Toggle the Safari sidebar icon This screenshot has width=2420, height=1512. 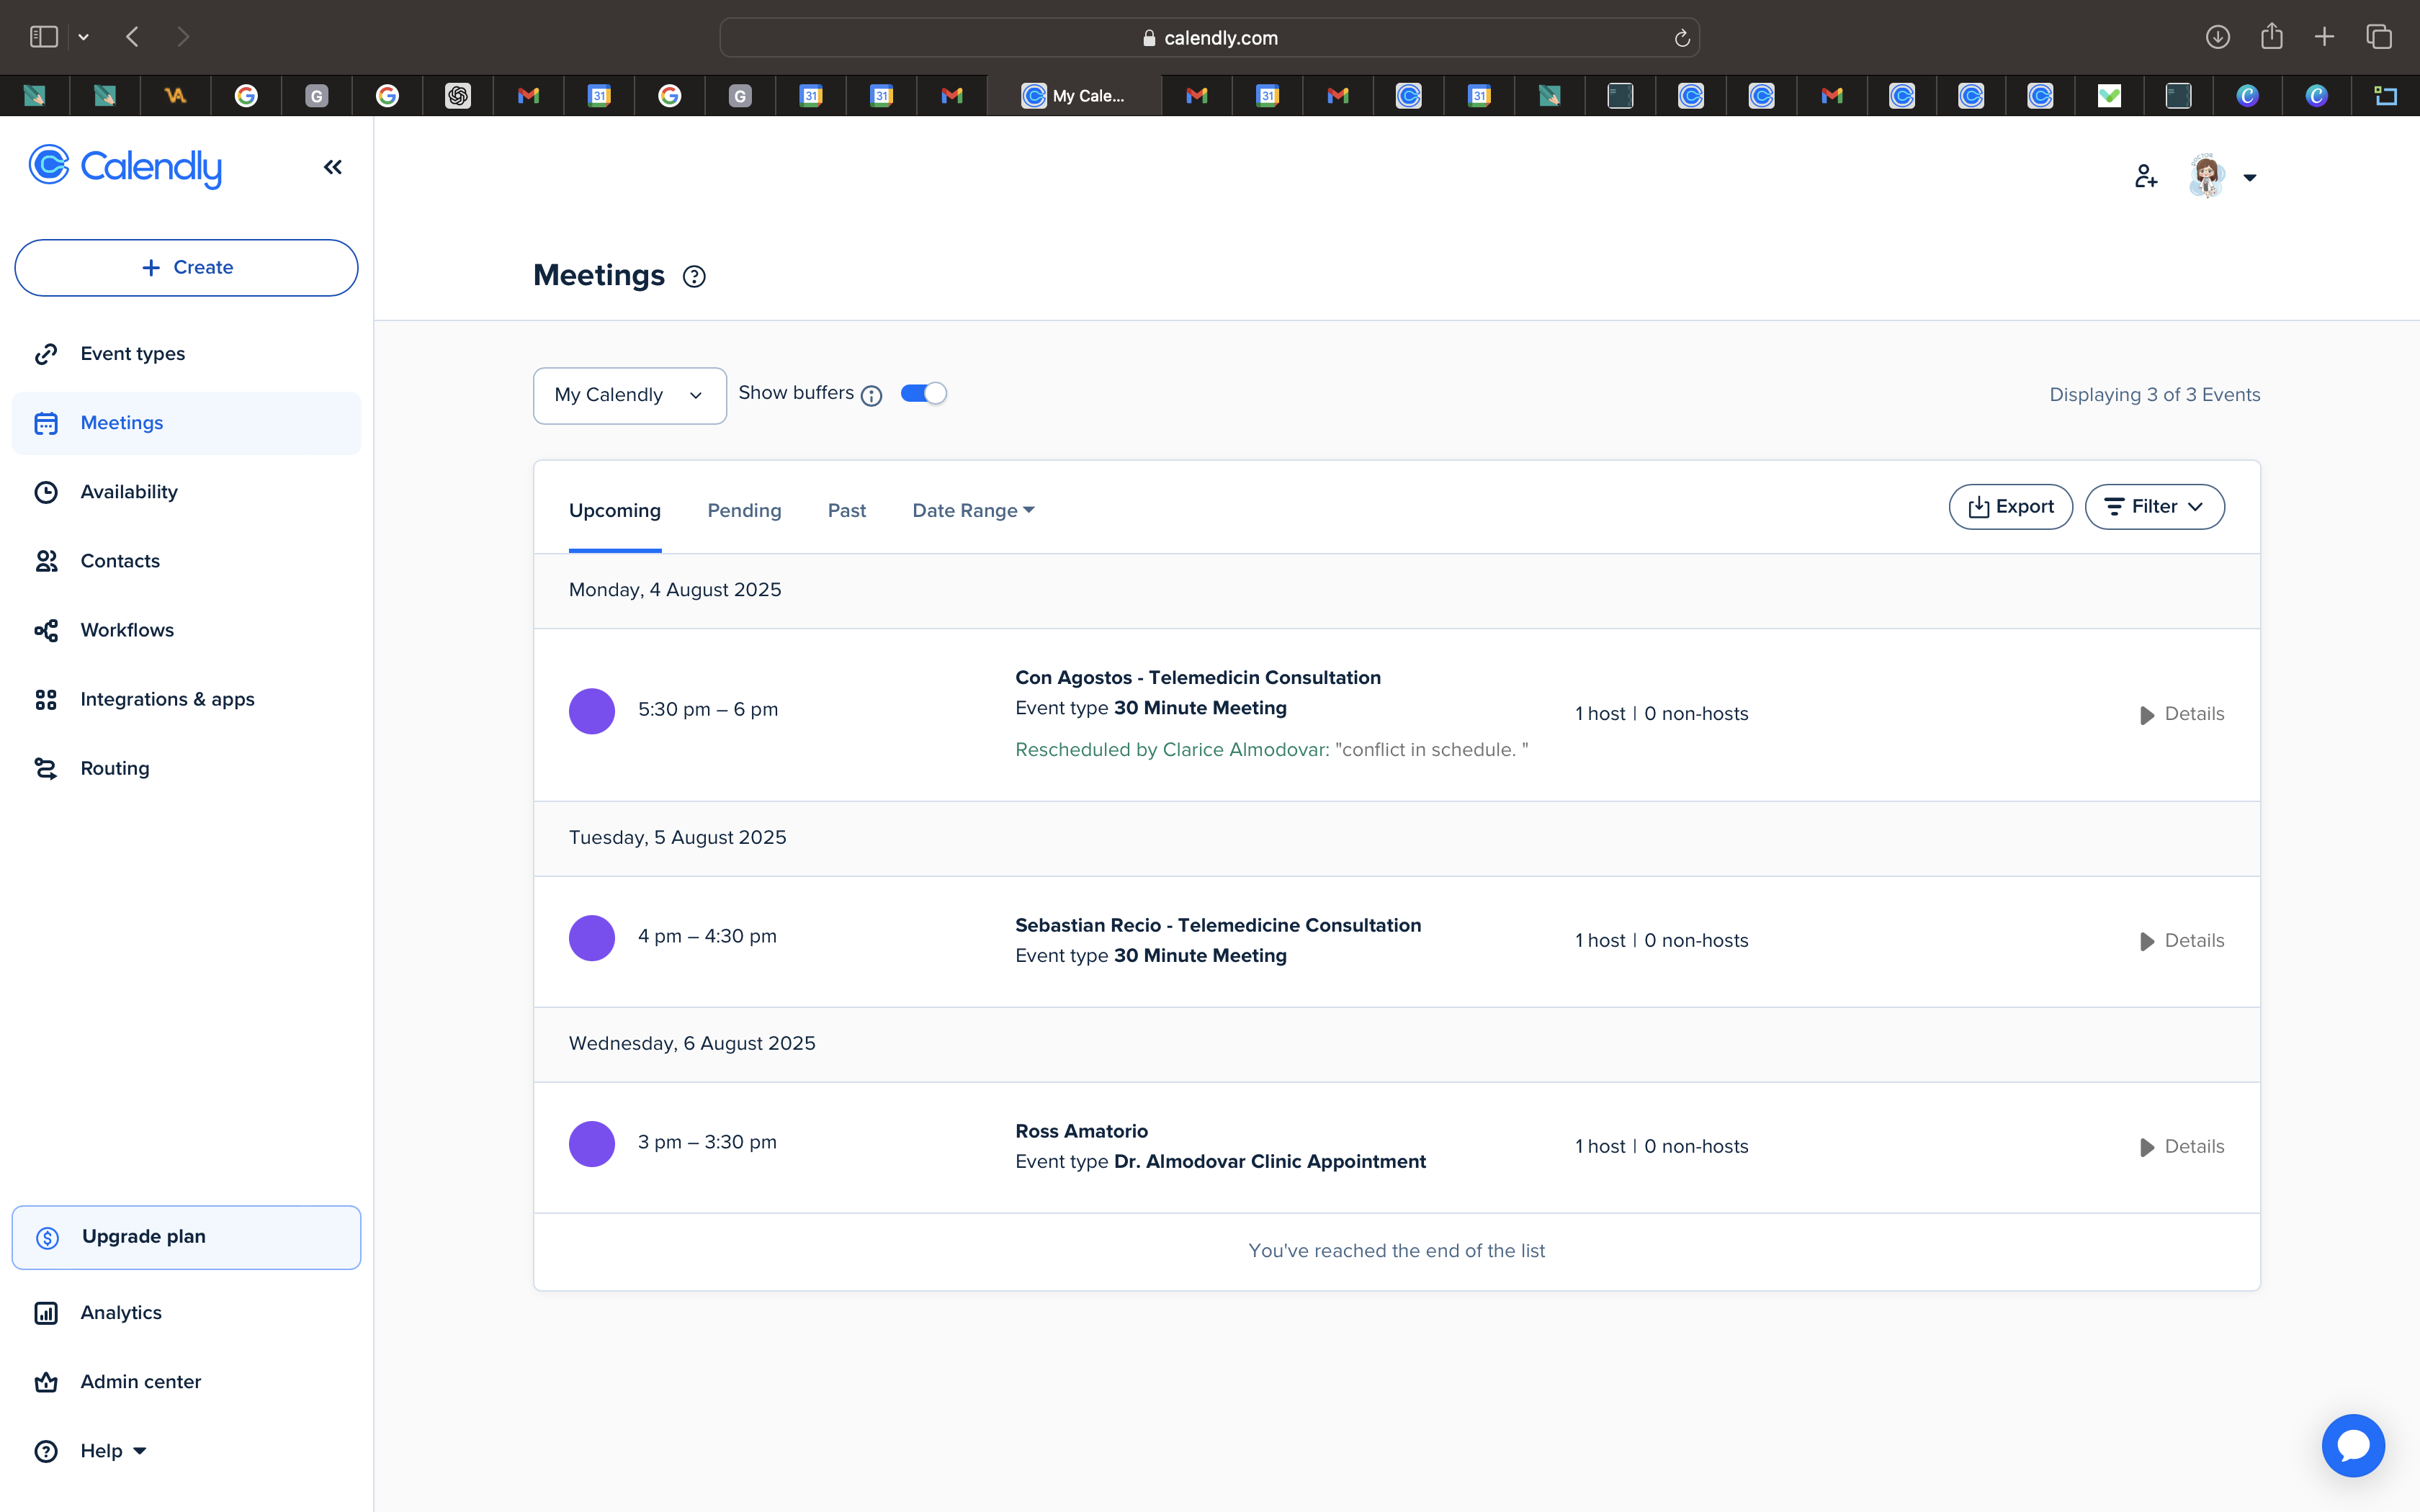click(x=44, y=37)
